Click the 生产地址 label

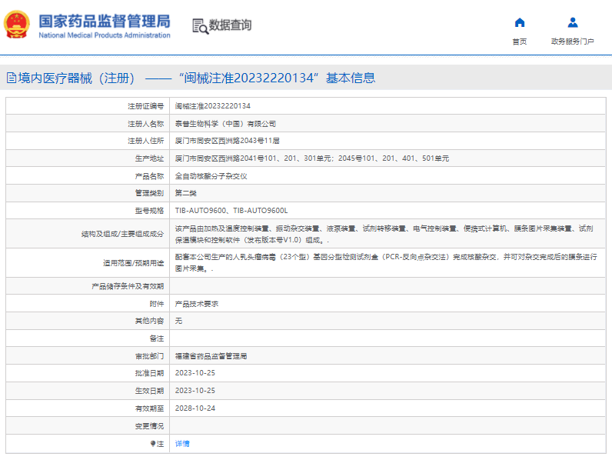point(149,158)
